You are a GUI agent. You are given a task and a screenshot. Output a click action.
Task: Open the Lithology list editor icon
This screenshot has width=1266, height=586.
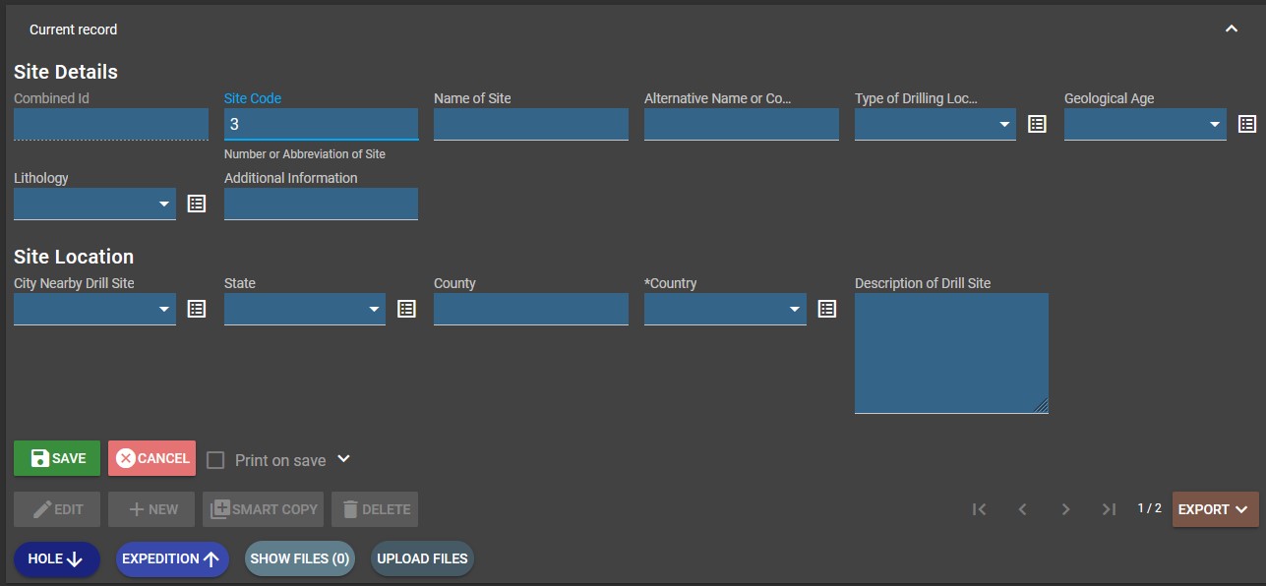pyautogui.click(x=197, y=204)
